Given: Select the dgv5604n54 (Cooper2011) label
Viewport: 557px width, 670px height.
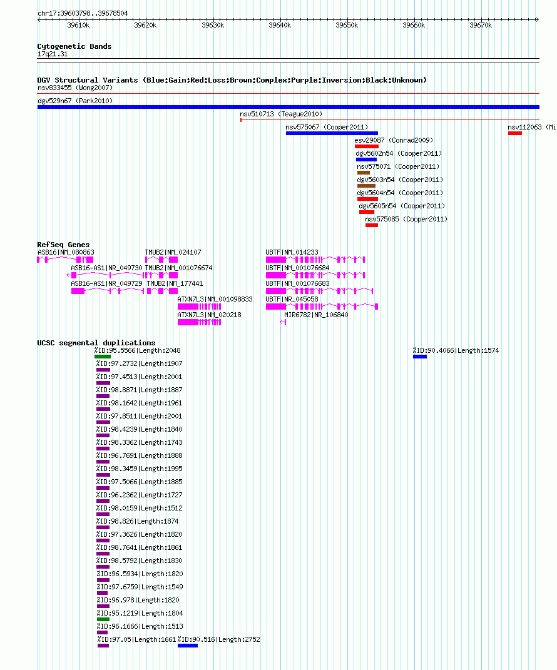Looking at the screenshot, I should click(x=400, y=193).
